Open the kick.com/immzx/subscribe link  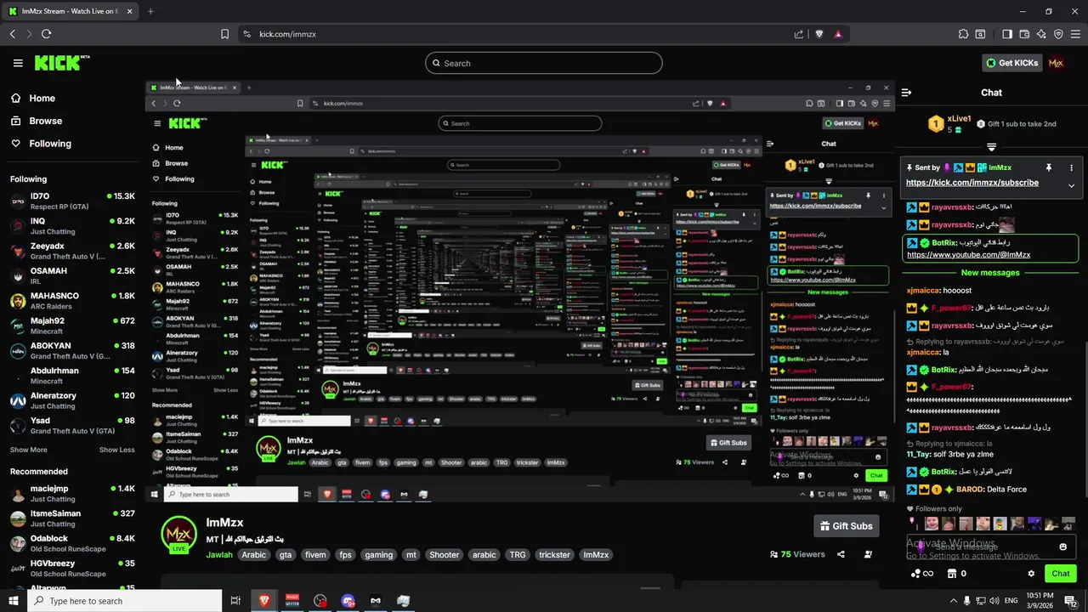972,183
